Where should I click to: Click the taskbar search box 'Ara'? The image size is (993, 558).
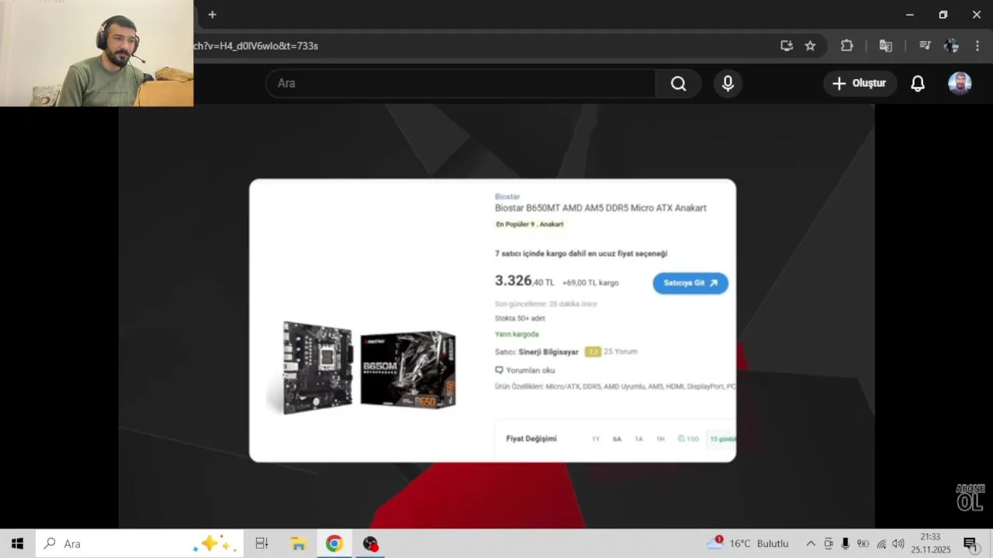coord(140,544)
